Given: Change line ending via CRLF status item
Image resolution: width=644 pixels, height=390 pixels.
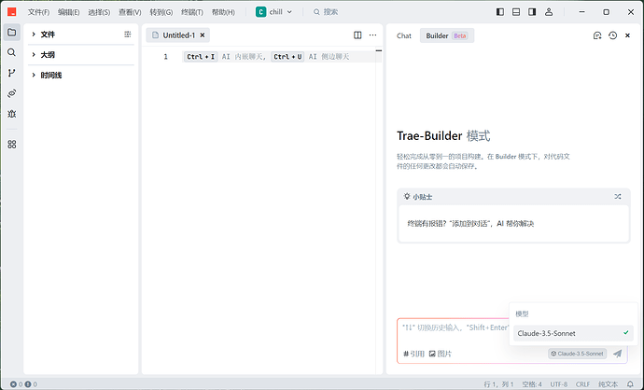Looking at the screenshot, I should 582,384.
